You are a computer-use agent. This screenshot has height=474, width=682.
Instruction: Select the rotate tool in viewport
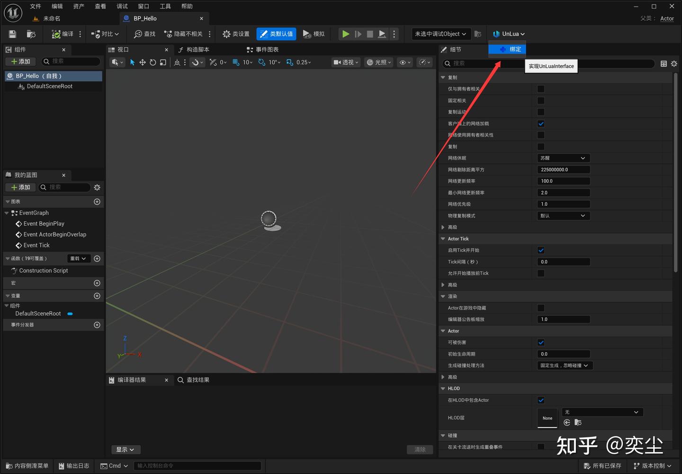click(153, 63)
